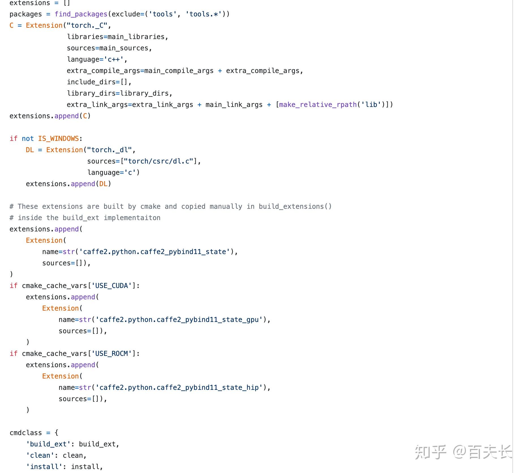Click 'caffe2_pybind11_state_hip' name line
Image resolution: width=526 pixels, height=473 pixels.
point(165,388)
